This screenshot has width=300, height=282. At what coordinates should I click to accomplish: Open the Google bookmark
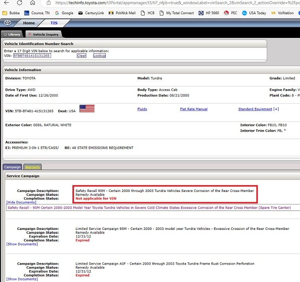[64, 13]
